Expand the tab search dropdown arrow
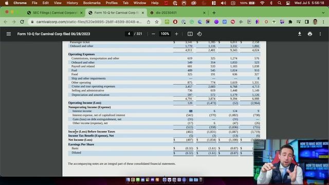This screenshot has height=185, width=329. coord(323,13)
